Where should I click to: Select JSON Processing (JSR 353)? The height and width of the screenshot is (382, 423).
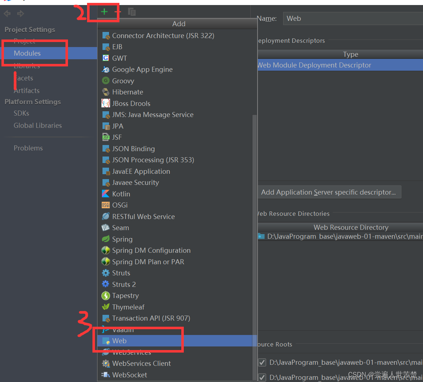pyautogui.click(x=175, y=160)
